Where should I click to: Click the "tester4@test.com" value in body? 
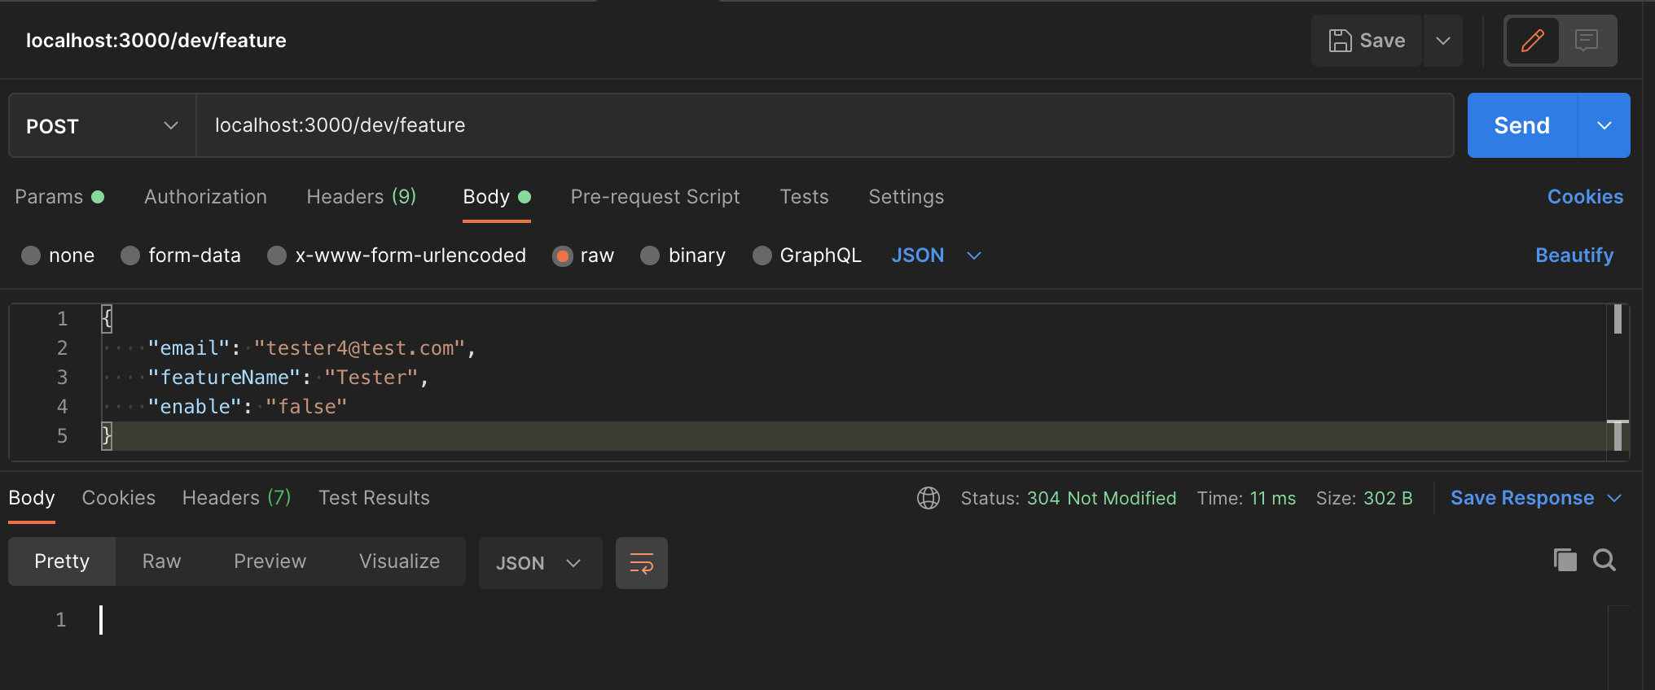(x=359, y=348)
